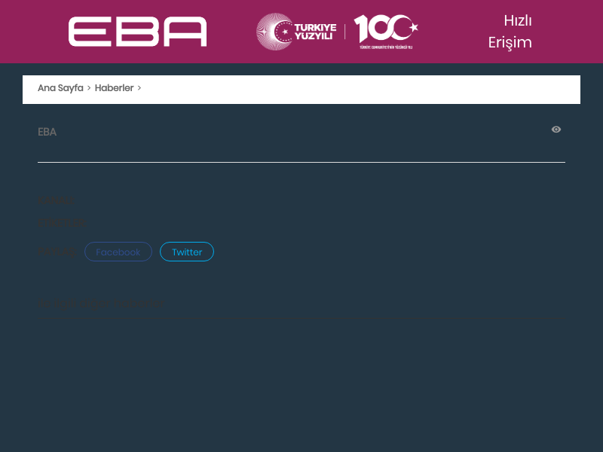The height and width of the screenshot is (452, 603).
Task: Click the PAYLAŞ label beside Facebook
Action: coord(58,252)
